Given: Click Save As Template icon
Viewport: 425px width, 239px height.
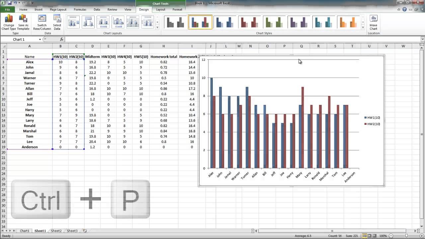Looking at the screenshot, I should [x=23, y=23].
